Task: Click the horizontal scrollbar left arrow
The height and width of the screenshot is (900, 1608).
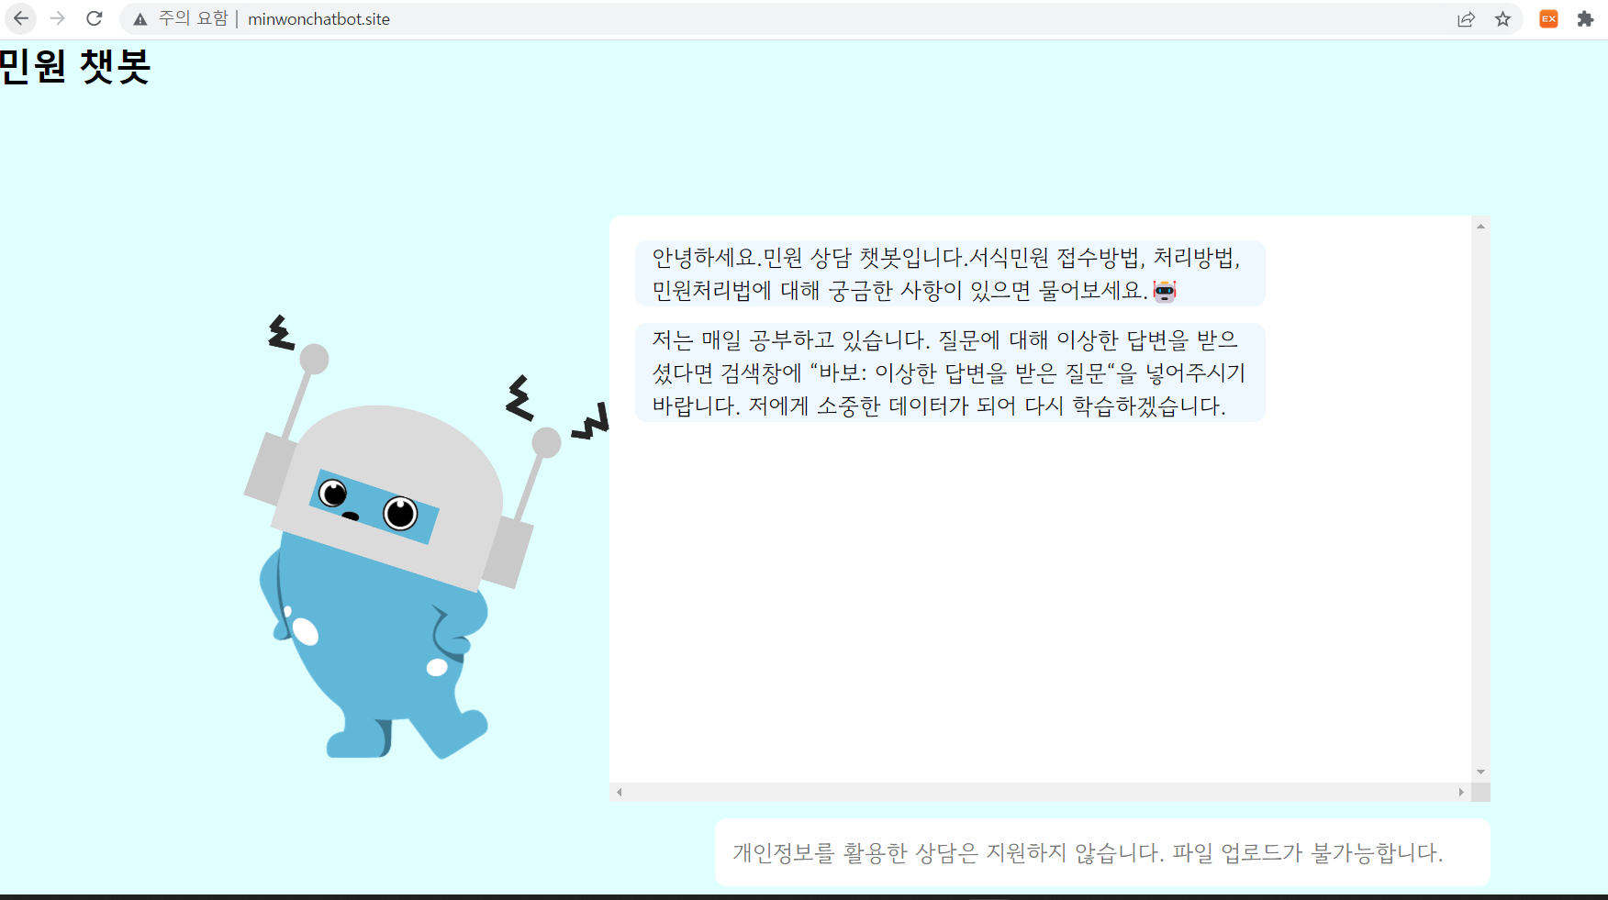Action: point(619,791)
